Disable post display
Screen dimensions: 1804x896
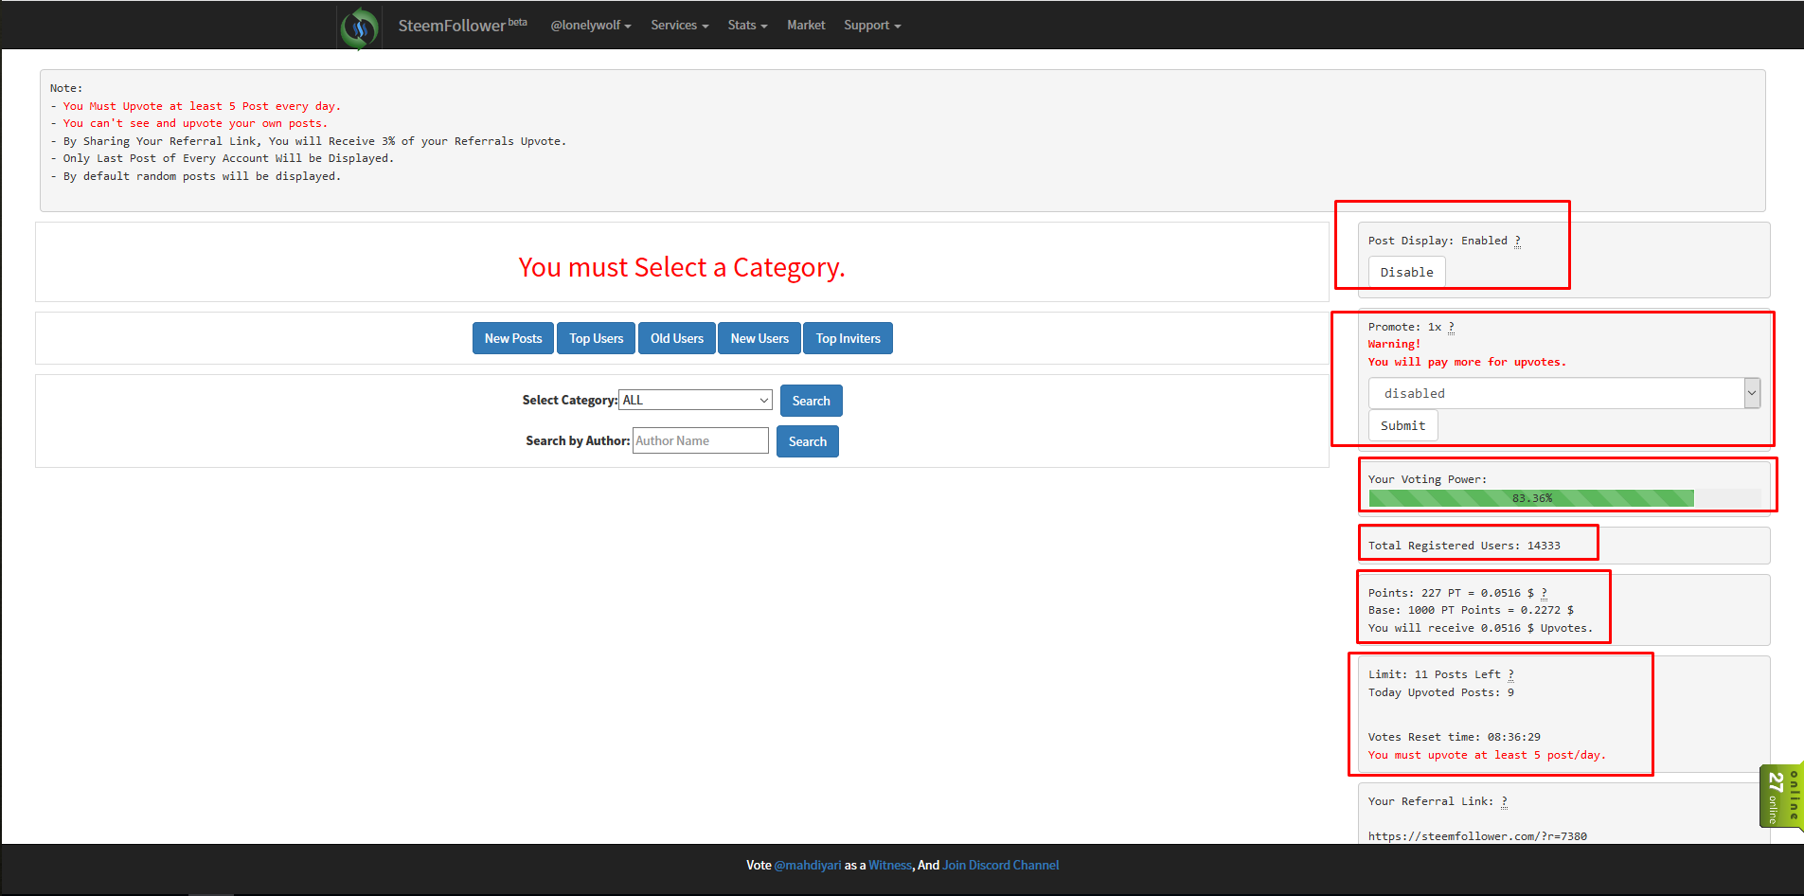1407,272
